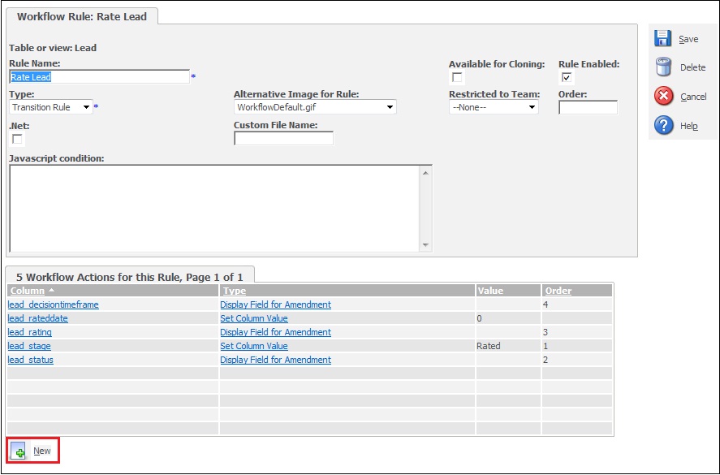The width and height of the screenshot is (720, 475).
Task: Click the Javascript condition scrollbar up arrow
Action: 425,173
